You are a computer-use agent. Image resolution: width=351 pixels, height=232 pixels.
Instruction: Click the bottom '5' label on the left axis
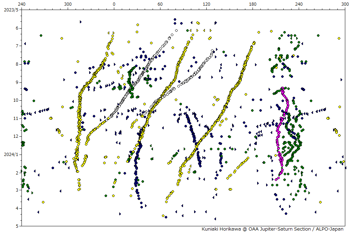(x=17, y=226)
